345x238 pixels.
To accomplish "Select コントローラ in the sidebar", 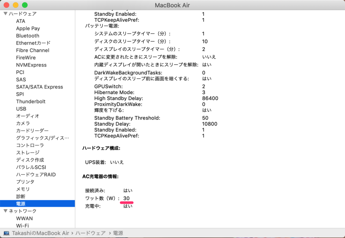I will point(30,145).
